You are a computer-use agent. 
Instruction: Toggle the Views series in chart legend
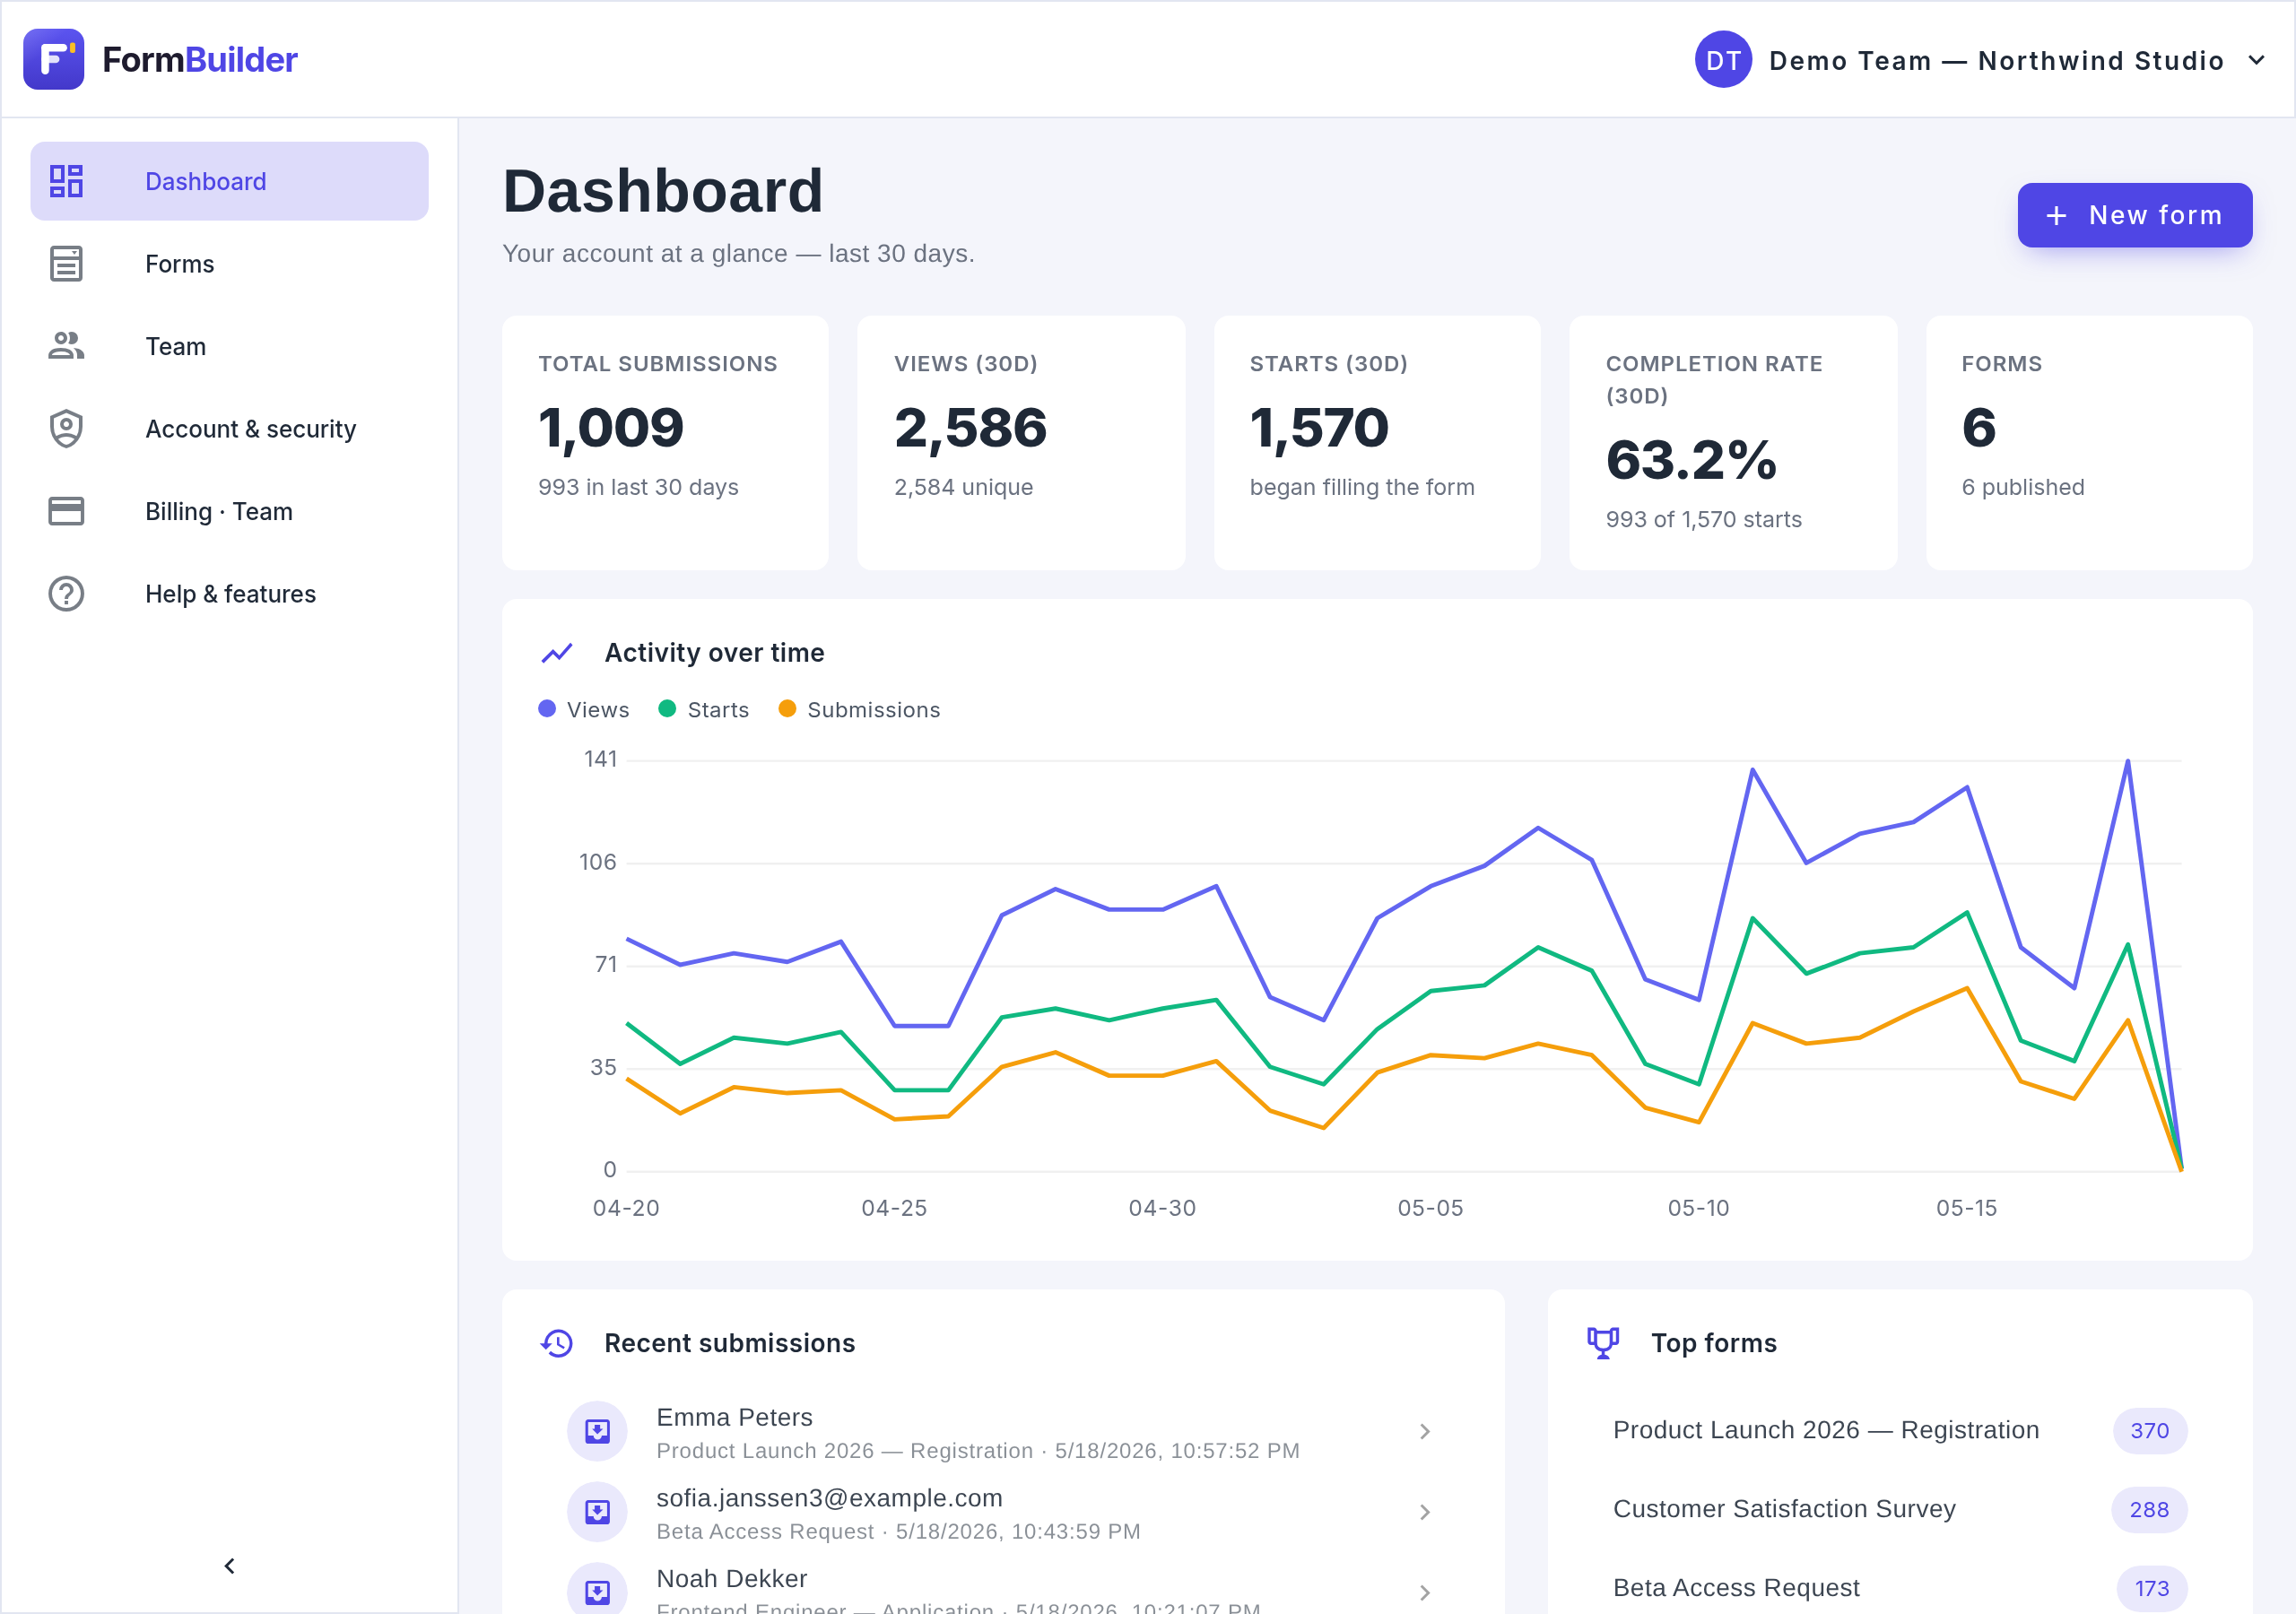point(584,710)
